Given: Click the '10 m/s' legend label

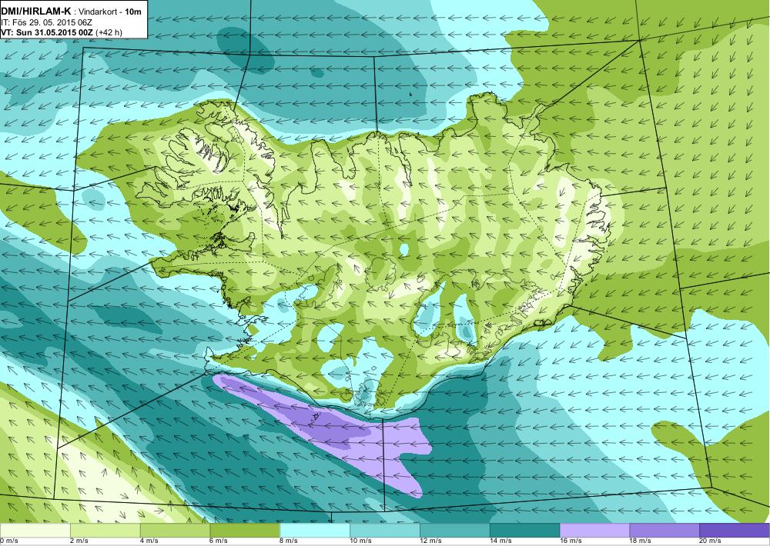Looking at the screenshot, I should pos(360,541).
